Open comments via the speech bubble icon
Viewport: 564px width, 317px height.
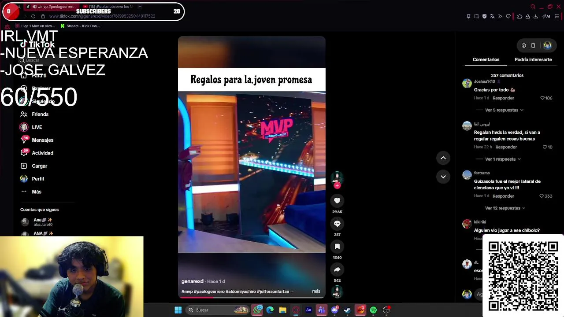click(x=337, y=224)
